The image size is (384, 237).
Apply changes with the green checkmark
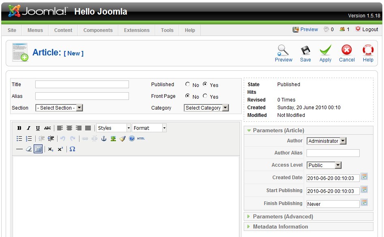[325, 53]
